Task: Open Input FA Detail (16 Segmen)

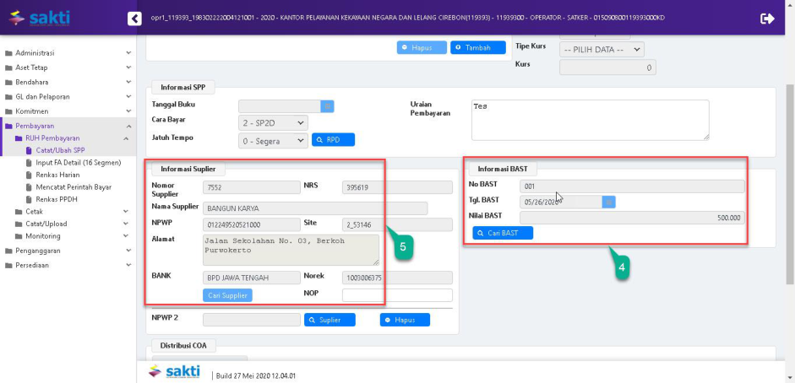Action: (78, 163)
